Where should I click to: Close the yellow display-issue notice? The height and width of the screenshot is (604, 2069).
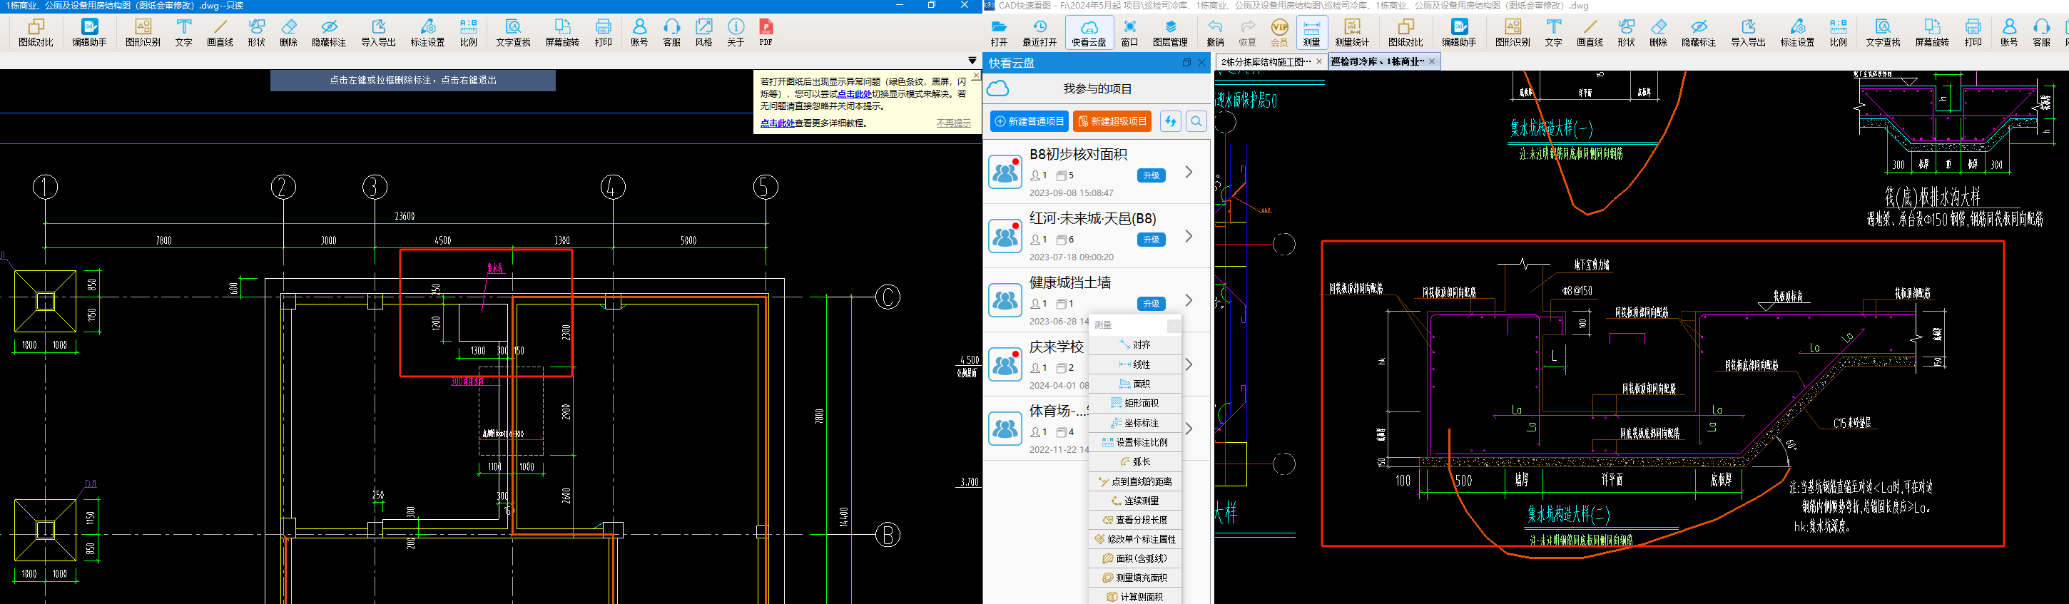pyautogui.click(x=976, y=76)
